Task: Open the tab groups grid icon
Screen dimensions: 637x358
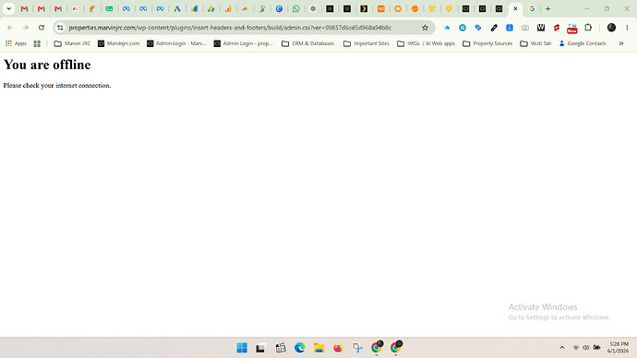Action: coord(37,43)
